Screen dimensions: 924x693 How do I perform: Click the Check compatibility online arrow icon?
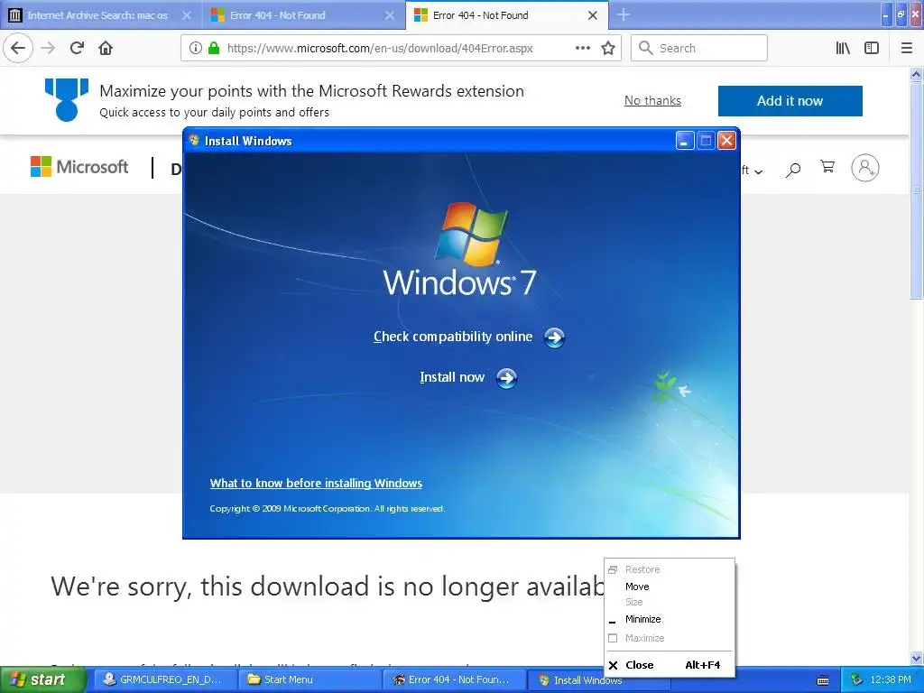point(554,337)
